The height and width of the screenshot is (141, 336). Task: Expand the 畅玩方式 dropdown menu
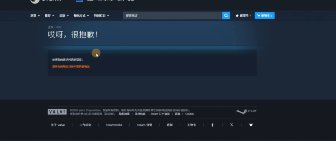click(81, 15)
